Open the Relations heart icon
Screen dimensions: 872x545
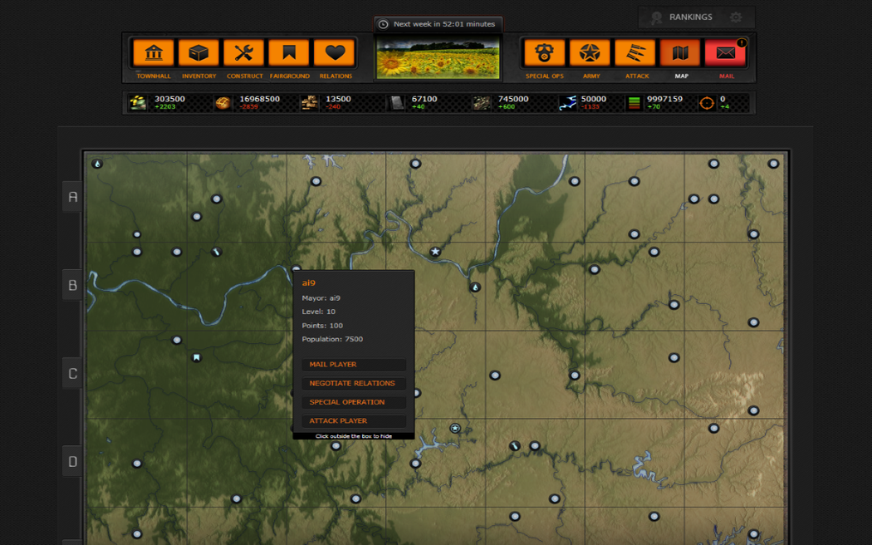click(x=335, y=53)
